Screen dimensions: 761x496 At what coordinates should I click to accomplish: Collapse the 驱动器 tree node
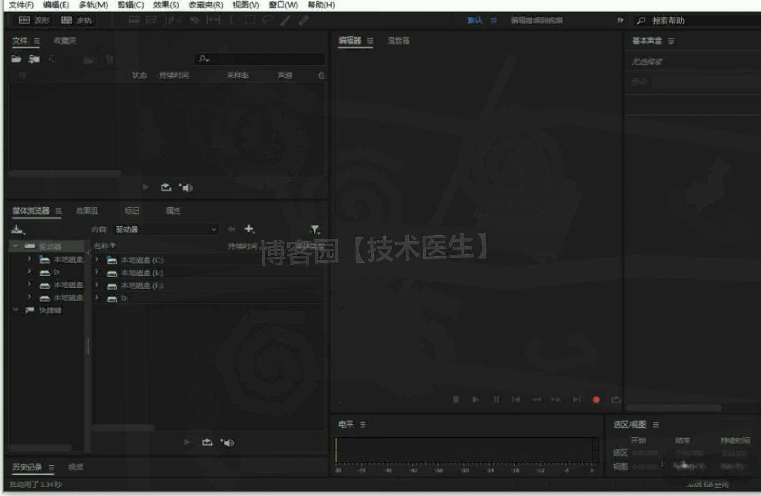15,245
